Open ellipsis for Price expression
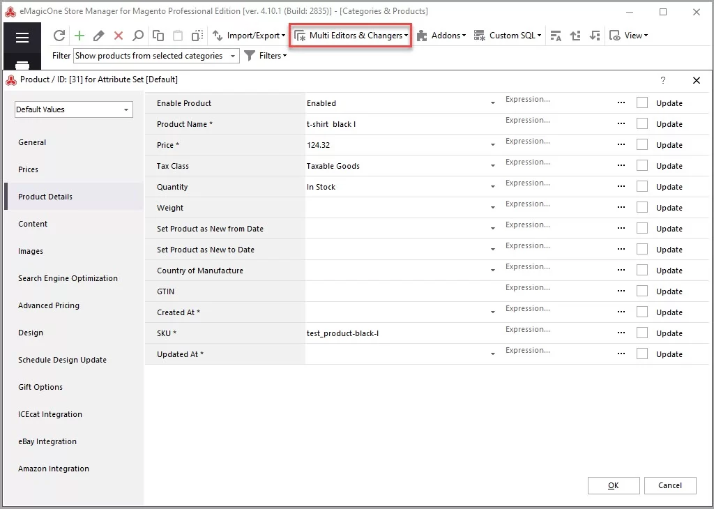The image size is (714, 509). (x=621, y=145)
